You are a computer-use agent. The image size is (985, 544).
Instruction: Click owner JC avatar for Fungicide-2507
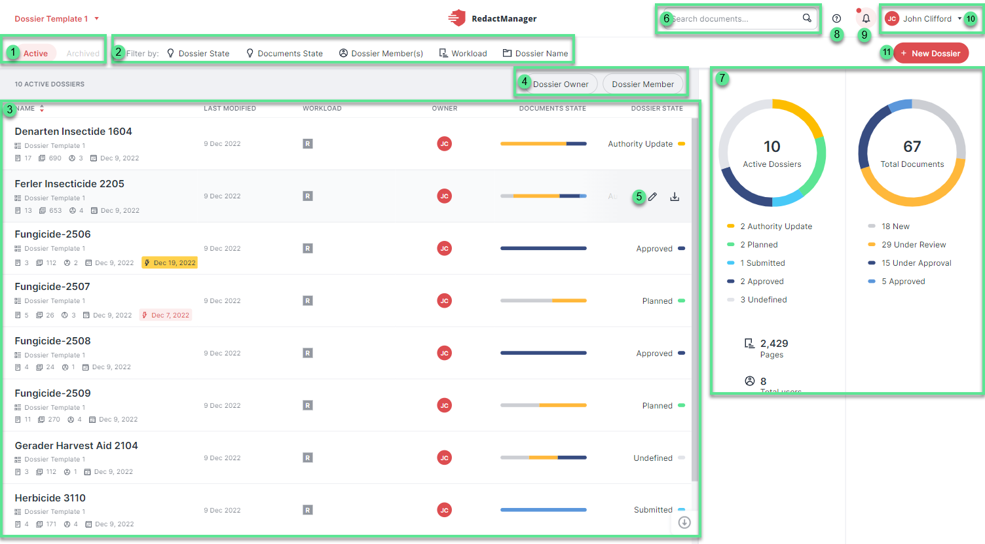click(444, 300)
